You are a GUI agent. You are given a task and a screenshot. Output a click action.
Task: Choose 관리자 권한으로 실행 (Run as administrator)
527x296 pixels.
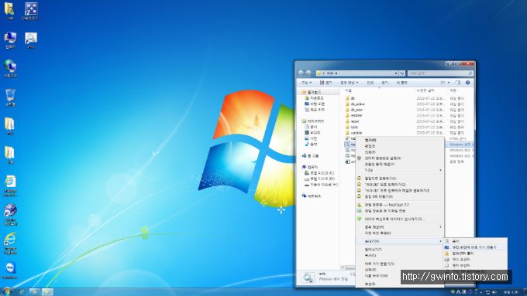(400, 158)
